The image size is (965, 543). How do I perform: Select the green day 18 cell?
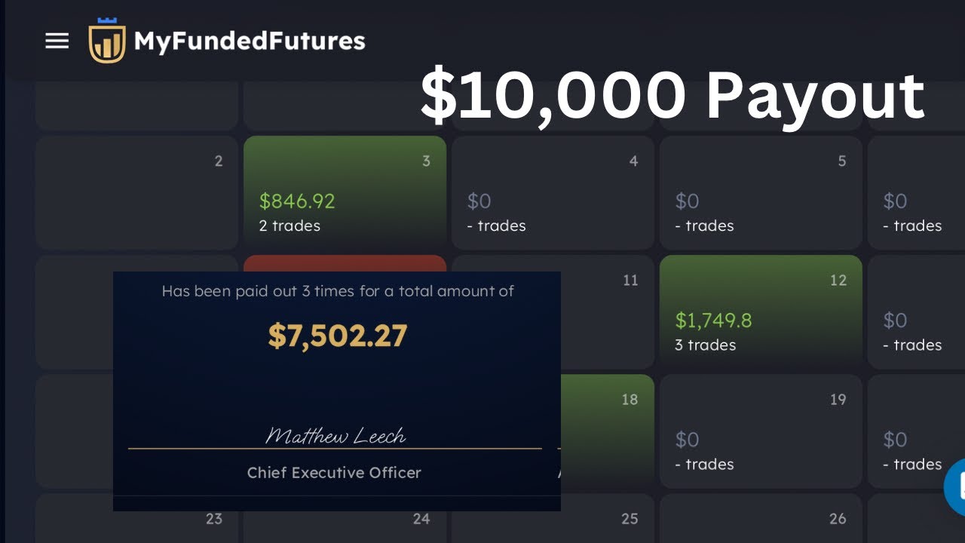(607, 431)
